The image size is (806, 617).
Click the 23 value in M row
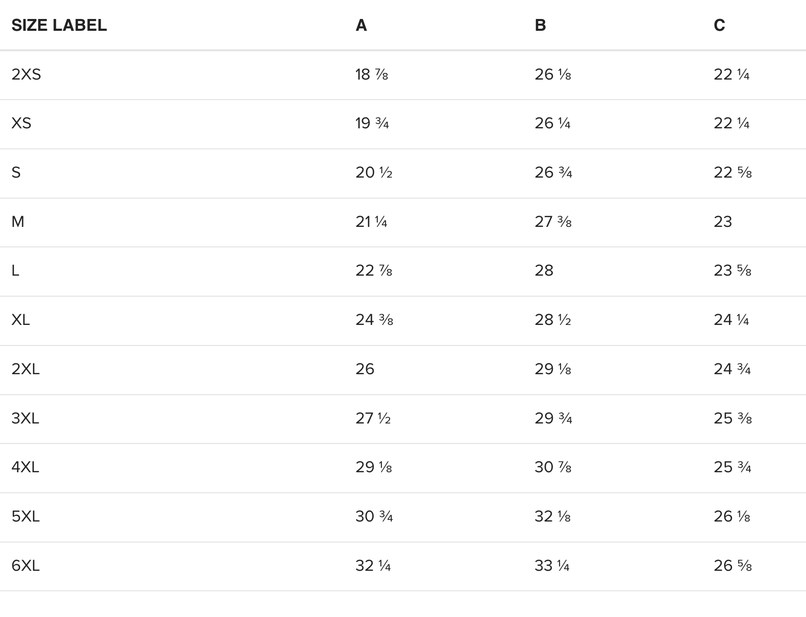tap(723, 222)
